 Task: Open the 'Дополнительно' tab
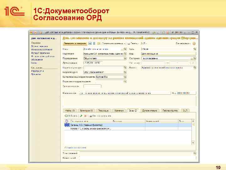coord(150,110)
